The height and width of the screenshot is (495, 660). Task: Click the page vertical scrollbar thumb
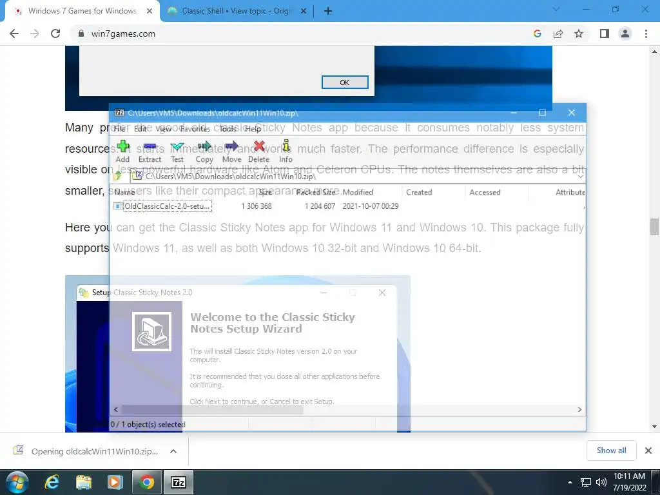(x=654, y=227)
